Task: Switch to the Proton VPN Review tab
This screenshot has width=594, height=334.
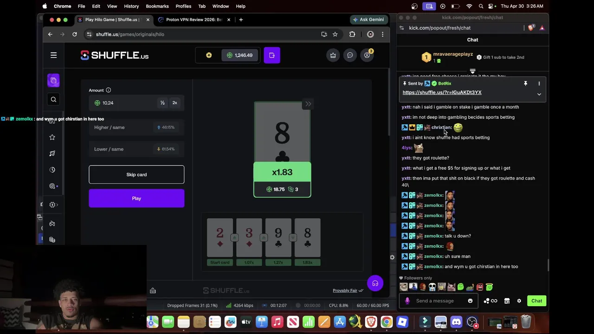Action: [x=194, y=19]
